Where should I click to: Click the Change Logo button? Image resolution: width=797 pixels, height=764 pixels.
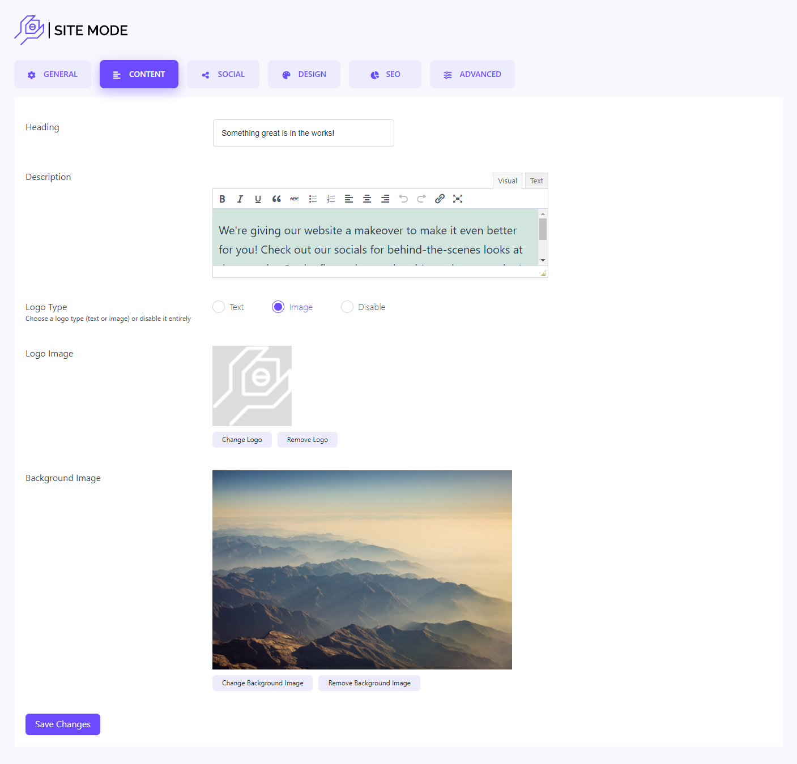click(242, 440)
